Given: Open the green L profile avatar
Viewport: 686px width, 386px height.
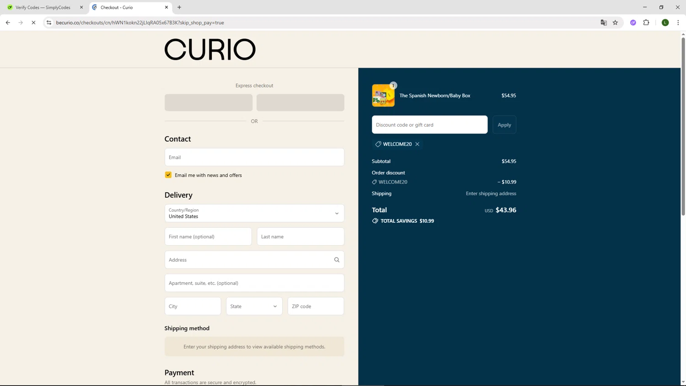Looking at the screenshot, I should 665,22.
